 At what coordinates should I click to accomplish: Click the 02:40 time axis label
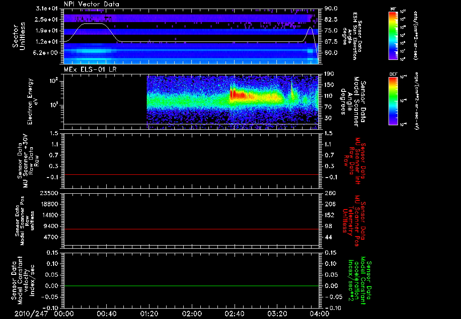click(234, 314)
